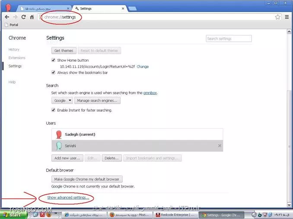Open Help in Chrome sidebar
Viewport: 293px width, 219px height.
coord(12,82)
